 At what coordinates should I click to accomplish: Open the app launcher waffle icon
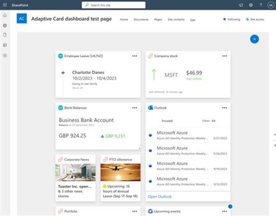[5, 5]
